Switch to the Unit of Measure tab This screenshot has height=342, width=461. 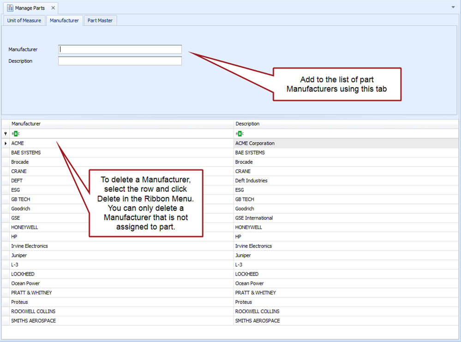(x=24, y=20)
